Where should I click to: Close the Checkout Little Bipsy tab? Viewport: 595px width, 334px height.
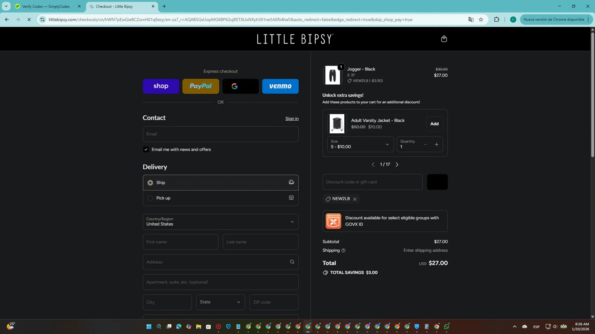coord(153,6)
